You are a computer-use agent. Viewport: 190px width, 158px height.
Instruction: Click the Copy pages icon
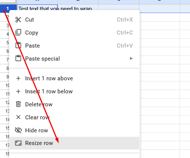pos(18,32)
